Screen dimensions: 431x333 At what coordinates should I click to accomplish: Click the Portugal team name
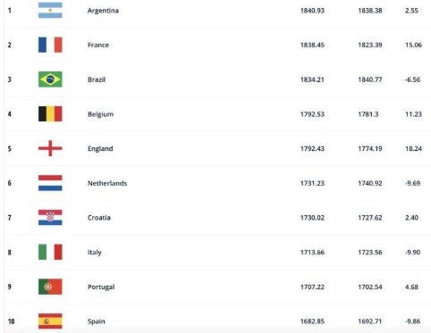pyautogui.click(x=101, y=287)
